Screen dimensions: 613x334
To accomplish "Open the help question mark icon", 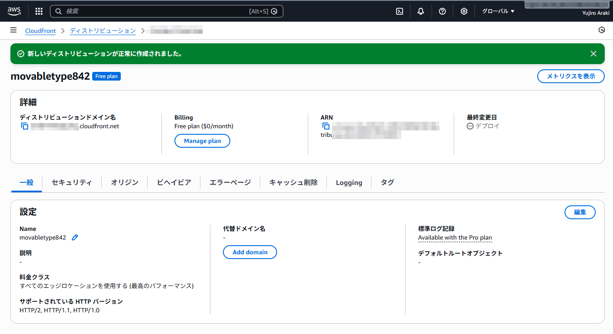I will click(442, 11).
